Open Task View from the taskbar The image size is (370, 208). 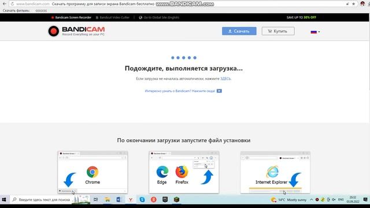[x=96, y=200]
